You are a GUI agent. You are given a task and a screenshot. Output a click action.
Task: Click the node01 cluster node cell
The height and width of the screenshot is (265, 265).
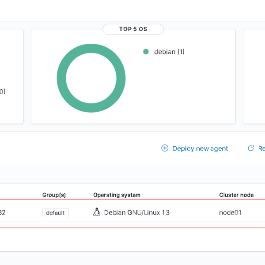tap(230, 212)
